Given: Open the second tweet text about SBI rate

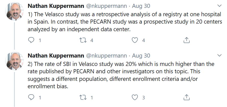Looking at the screenshot, I should 121,75.
